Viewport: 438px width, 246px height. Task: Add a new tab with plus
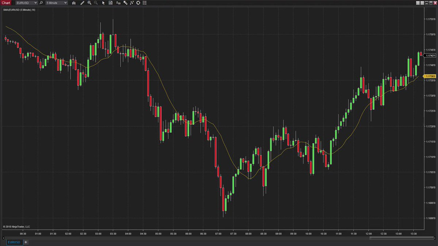click(x=26, y=242)
